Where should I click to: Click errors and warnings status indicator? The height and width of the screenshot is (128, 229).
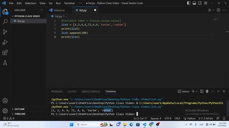(x=9, y=118)
